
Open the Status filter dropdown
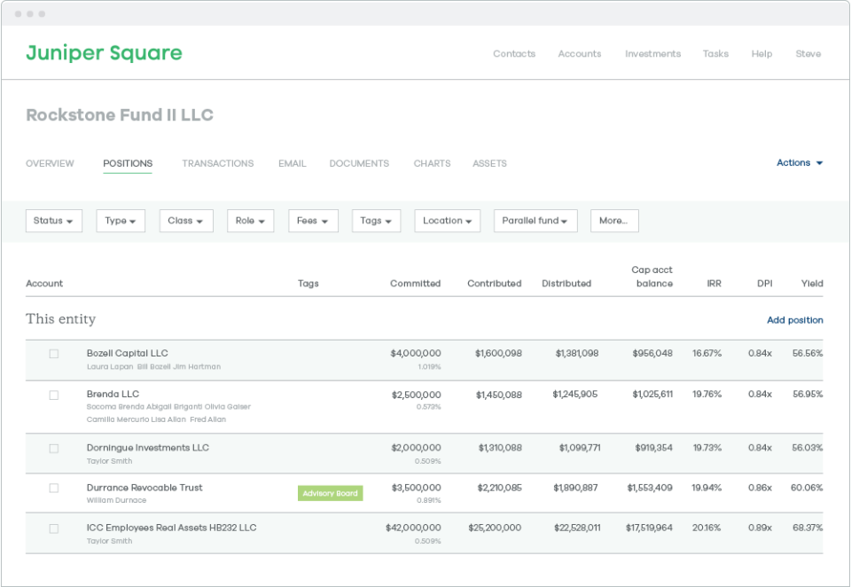pyautogui.click(x=54, y=221)
